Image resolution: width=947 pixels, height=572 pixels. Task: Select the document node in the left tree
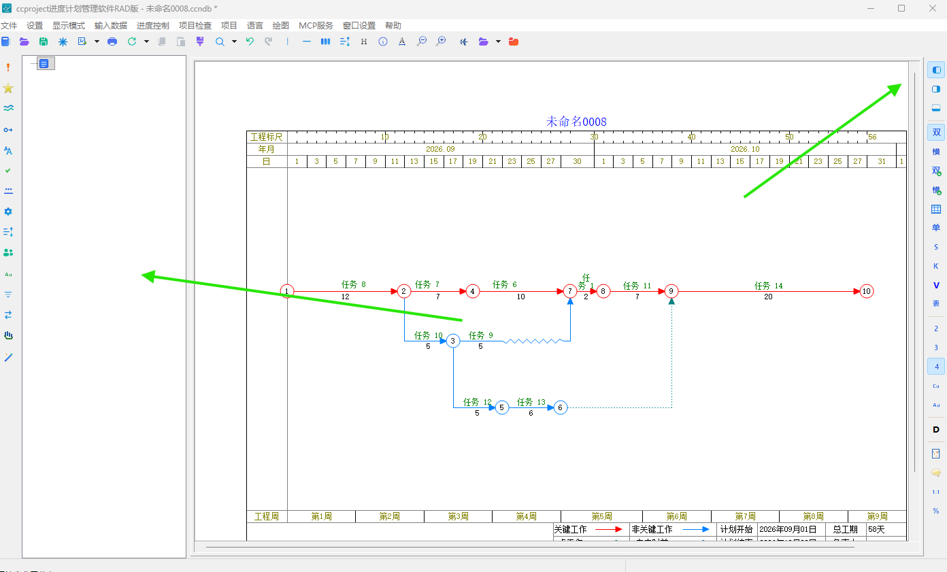pyautogui.click(x=45, y=63)
